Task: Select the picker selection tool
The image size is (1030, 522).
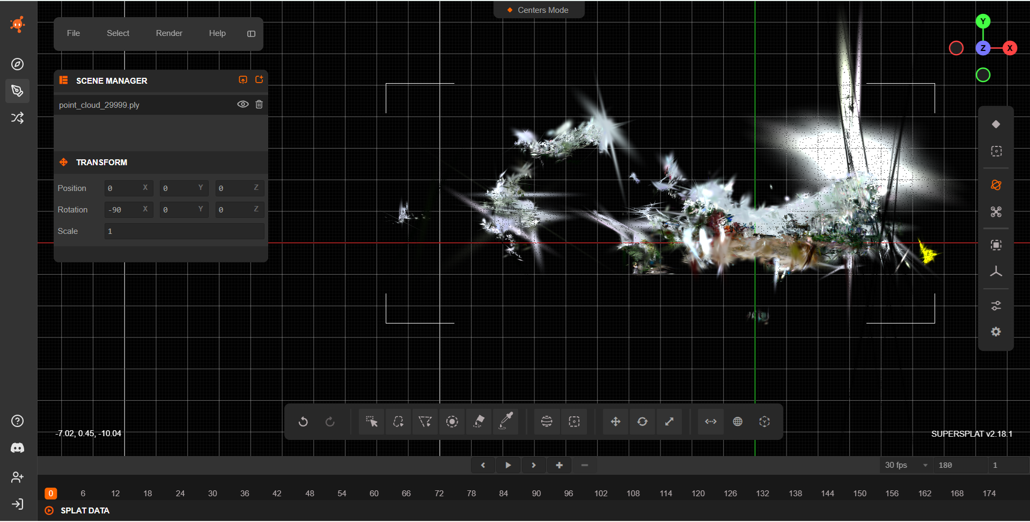Action: tap(371, 422)
